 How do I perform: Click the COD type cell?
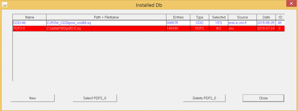200,23
